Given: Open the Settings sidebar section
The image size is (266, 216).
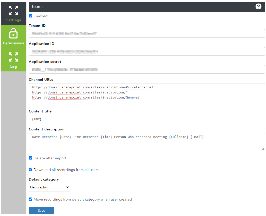Looking at the screenshot, I should pyautogui.click(x=13, y=13).
